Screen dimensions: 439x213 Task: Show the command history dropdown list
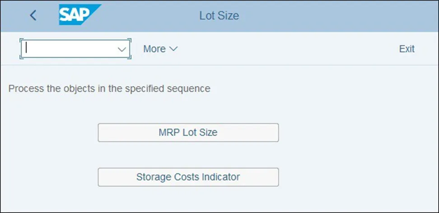tap(121, 49)
